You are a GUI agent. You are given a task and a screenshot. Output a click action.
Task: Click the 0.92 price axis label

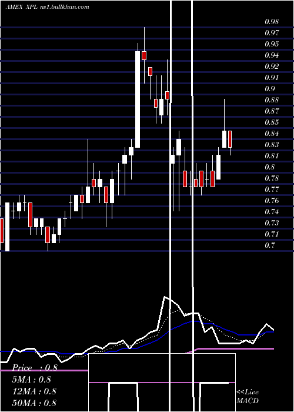click(x=272, y=66)
